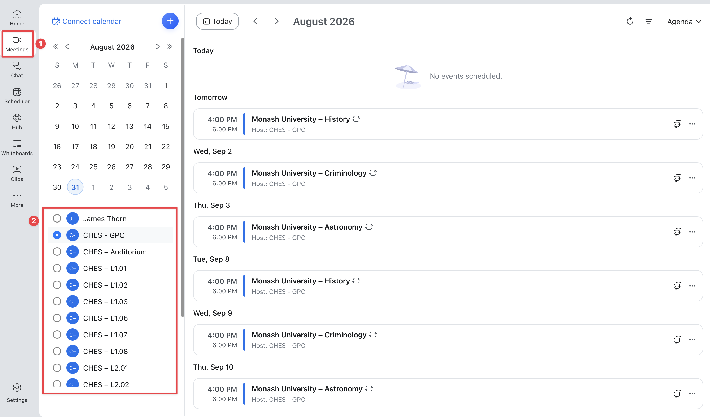The width and height of the screenshot is (710, 417).
Task: Jump to next year in mini calendar
Action: (170, 47)
